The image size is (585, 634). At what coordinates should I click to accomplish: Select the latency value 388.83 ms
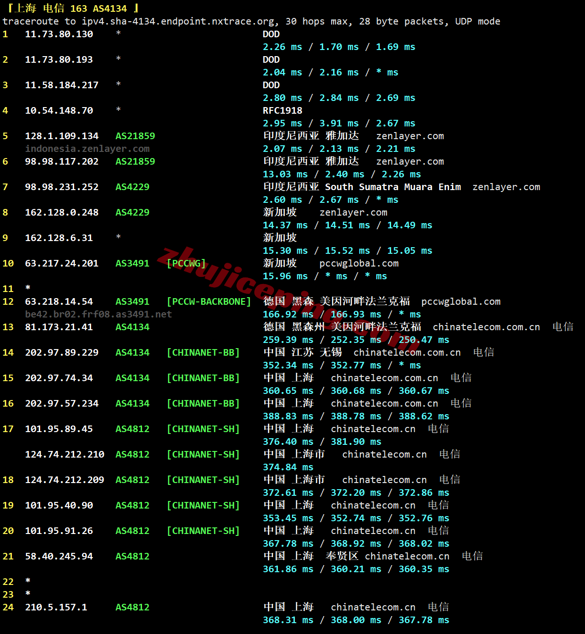pos(288,416)
